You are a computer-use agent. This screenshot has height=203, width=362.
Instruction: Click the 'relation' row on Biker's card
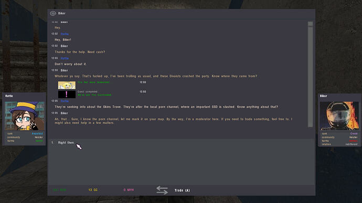pyautogui.click(x=339, y=144)
